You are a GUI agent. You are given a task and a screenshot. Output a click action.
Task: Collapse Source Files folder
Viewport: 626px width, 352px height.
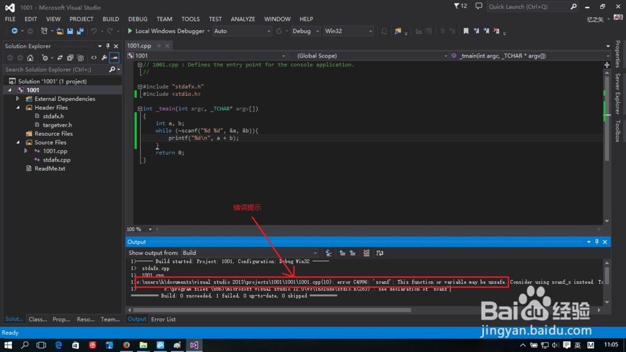[x=18, y=142]
